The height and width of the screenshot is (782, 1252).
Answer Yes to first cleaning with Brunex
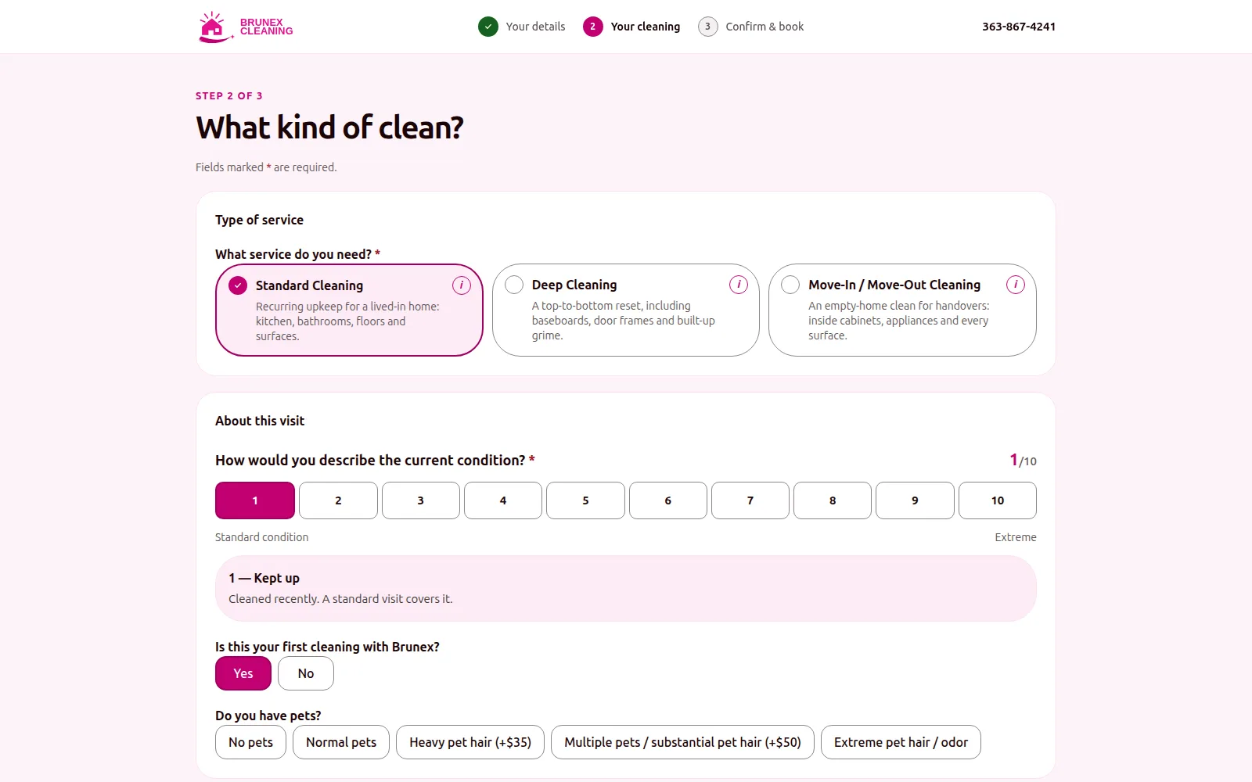[x=243, y=673]
